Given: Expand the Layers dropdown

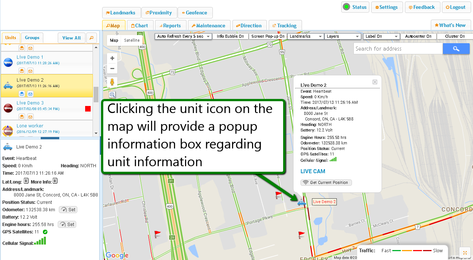Looking at the screenshot, I should [343, 36].
